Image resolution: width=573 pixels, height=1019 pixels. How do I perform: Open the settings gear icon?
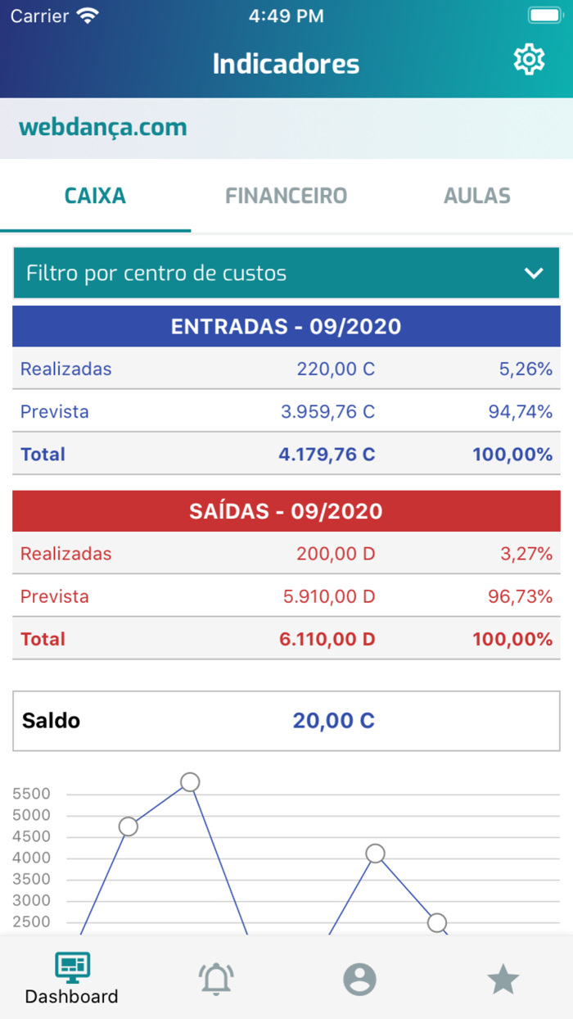coord(529,59)
